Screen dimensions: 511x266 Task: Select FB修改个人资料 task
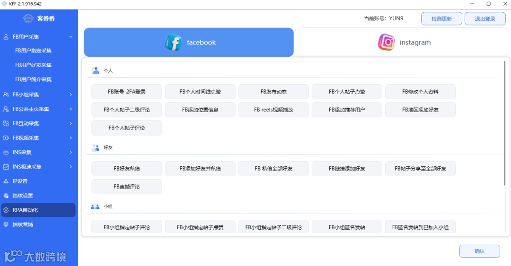[x=421, y=92]
